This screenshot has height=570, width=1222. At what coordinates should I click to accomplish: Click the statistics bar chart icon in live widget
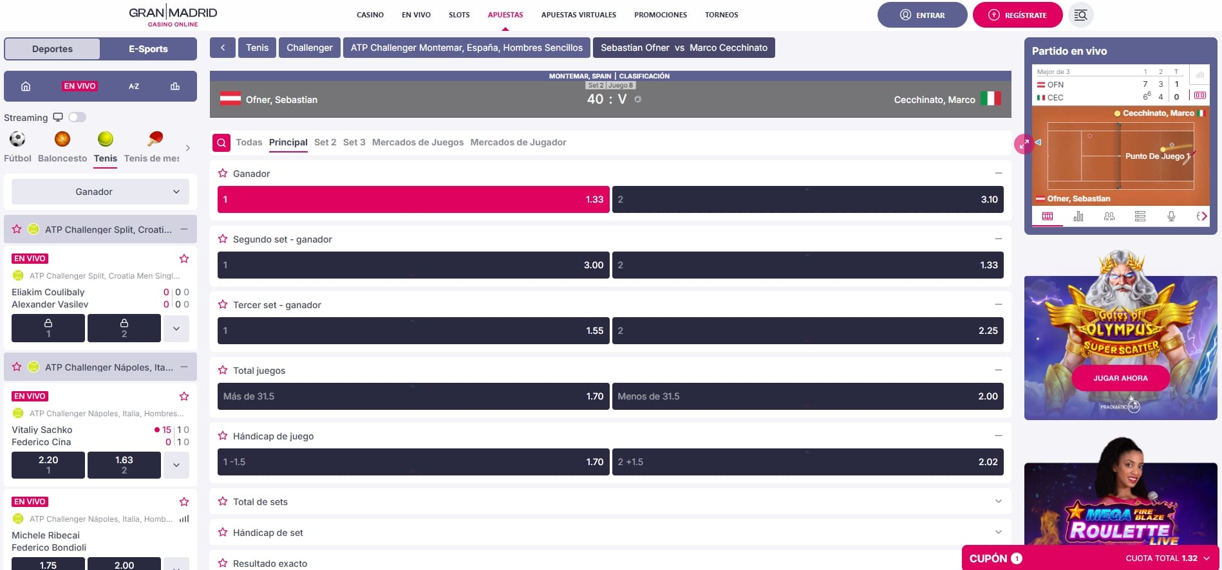point(1078,217)
